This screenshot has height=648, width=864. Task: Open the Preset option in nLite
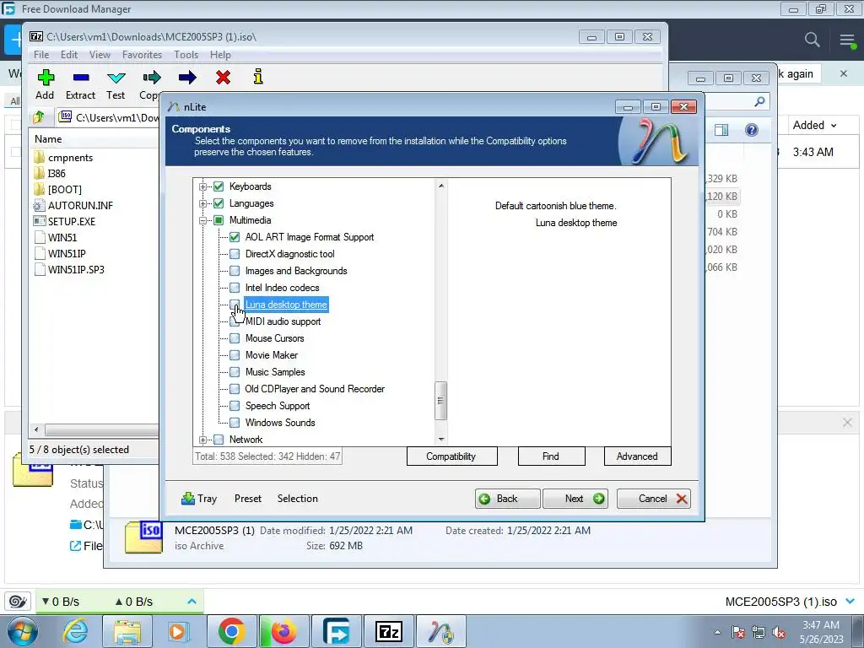pos(248,499)
